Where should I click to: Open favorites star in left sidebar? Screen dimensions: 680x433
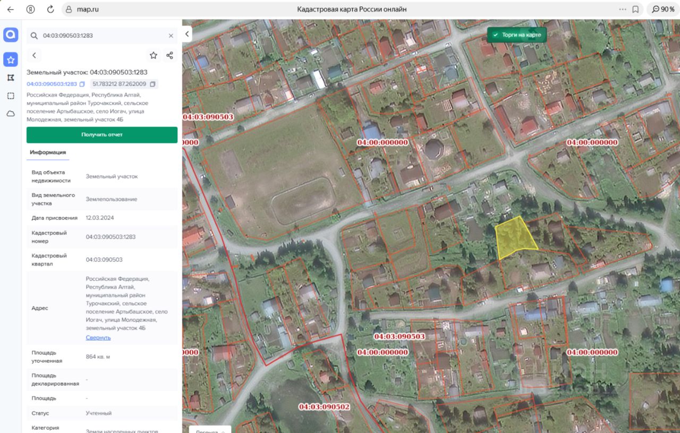click(x=11, y=60)
